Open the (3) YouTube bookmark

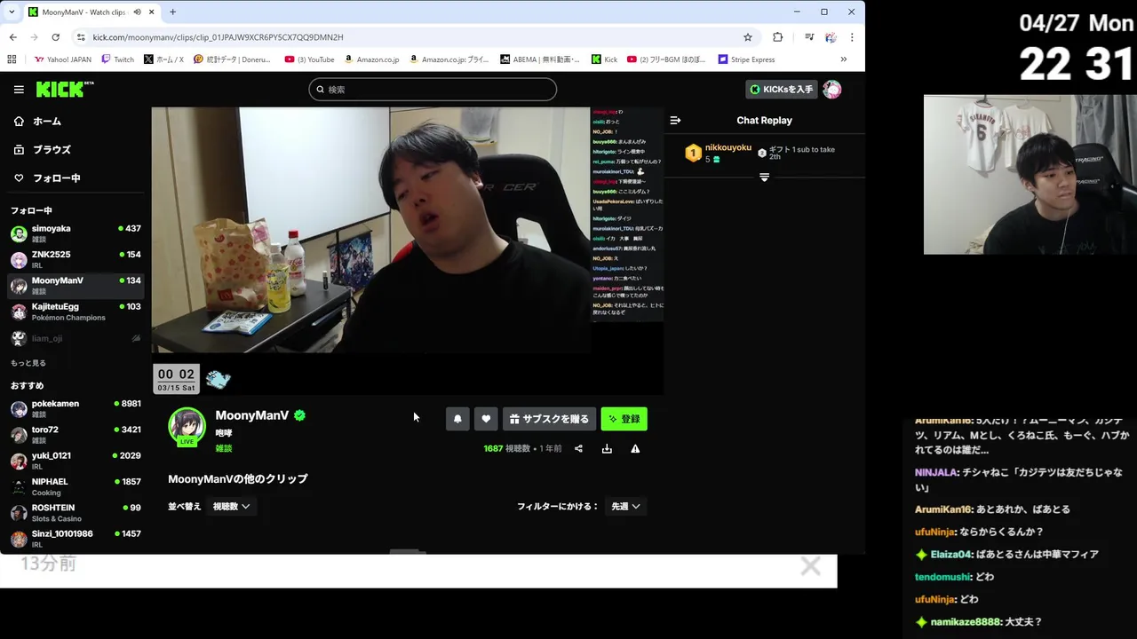pos(310,59)
